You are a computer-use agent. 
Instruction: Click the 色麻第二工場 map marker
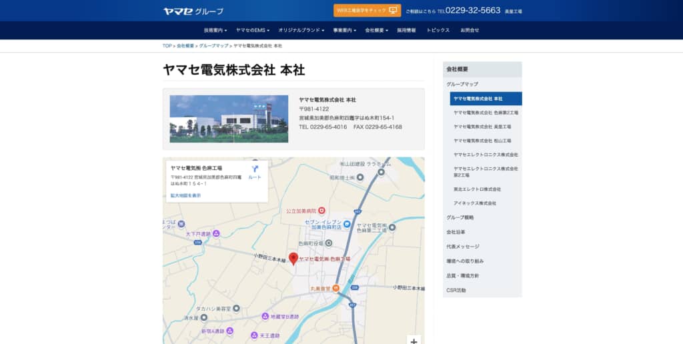[392, 227]
